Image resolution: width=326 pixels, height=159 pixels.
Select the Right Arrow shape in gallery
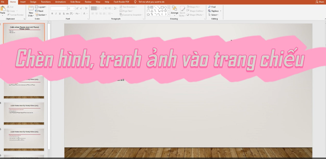[162, 11]
